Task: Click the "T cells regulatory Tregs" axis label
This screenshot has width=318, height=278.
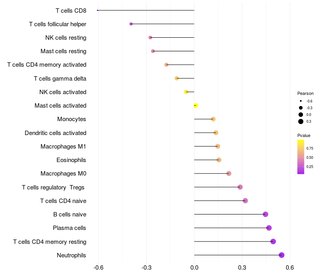Action: pyautogui.click(x=54, y=187)
